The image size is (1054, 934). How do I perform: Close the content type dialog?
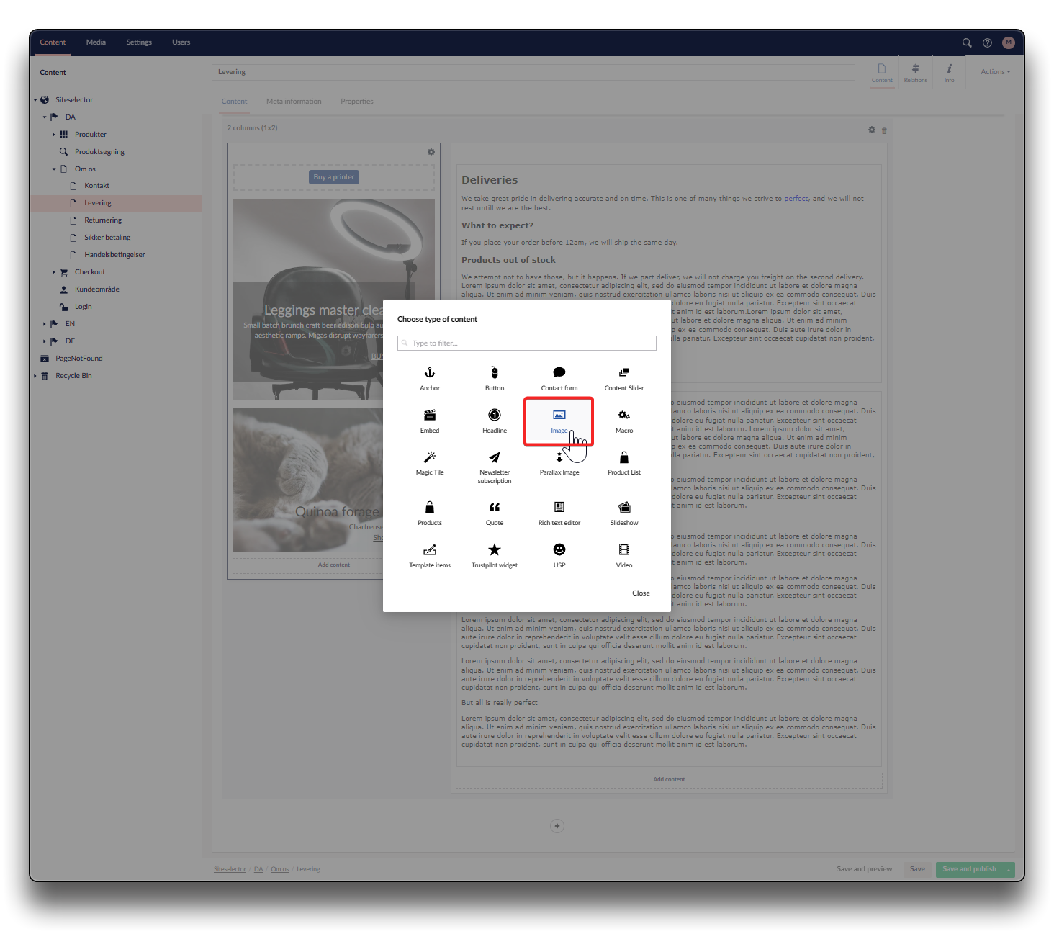coord(641,593)
